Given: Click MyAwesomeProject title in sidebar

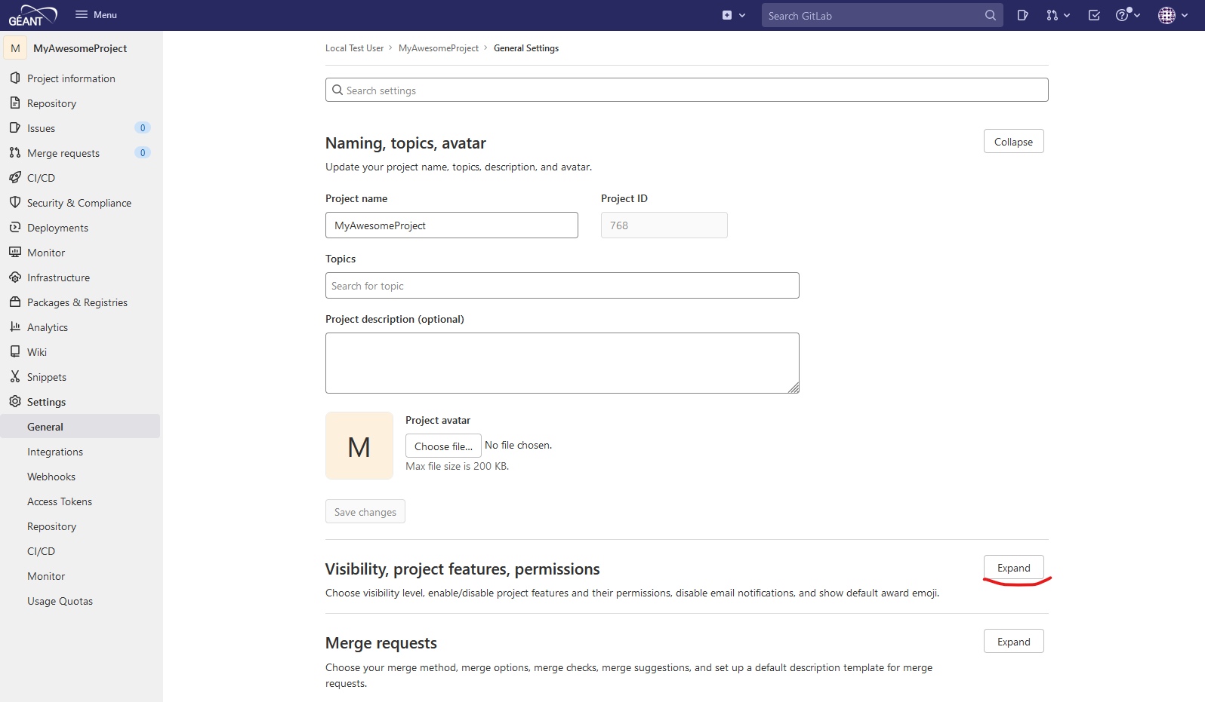Looking at the screenshot, I should coord(80,48).
